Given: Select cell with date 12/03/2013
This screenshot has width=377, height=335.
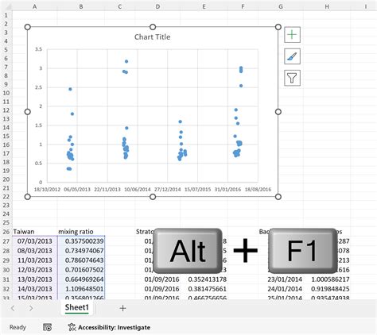Looking at the screenshot, I should (x=35, y=270).
